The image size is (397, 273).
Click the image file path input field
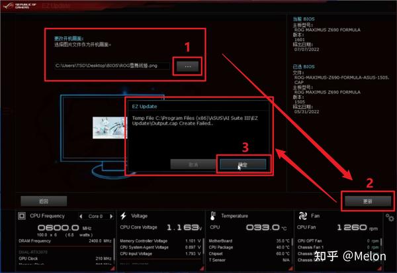tap(112, 66)
